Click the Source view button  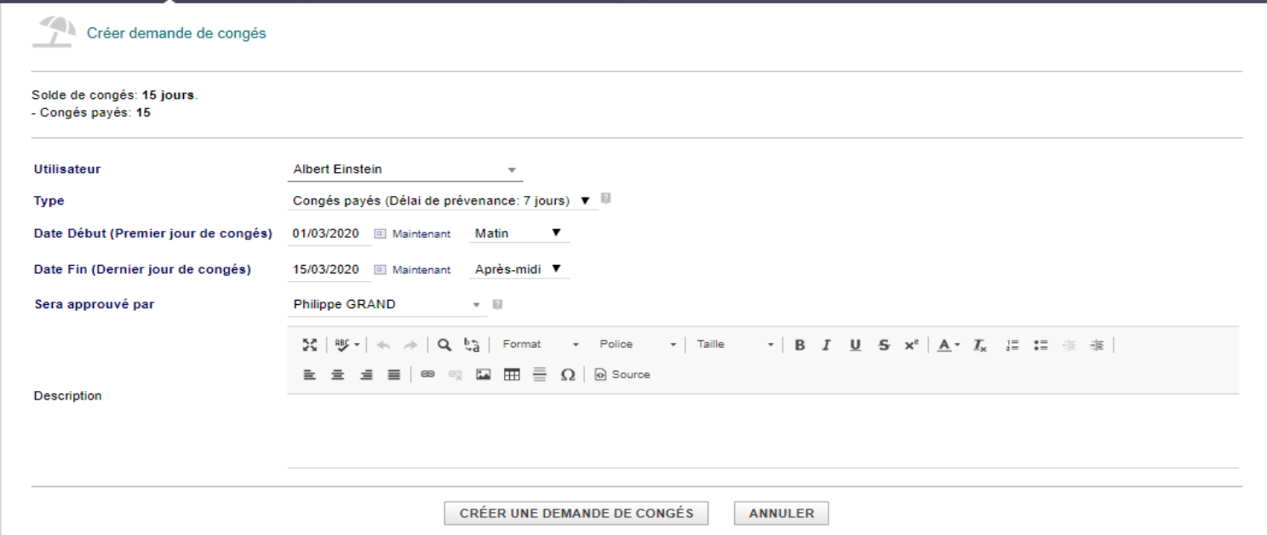pyautogui.click(x=622, y=374)
